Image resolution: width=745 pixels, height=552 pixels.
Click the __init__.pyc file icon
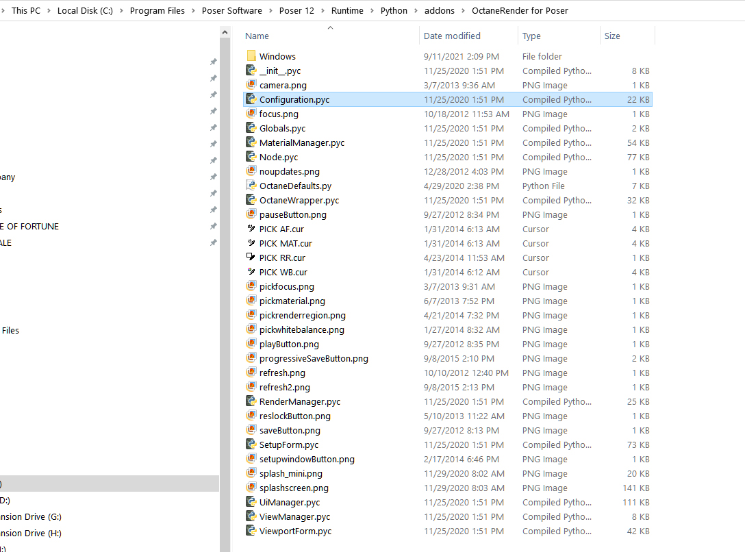251,71
